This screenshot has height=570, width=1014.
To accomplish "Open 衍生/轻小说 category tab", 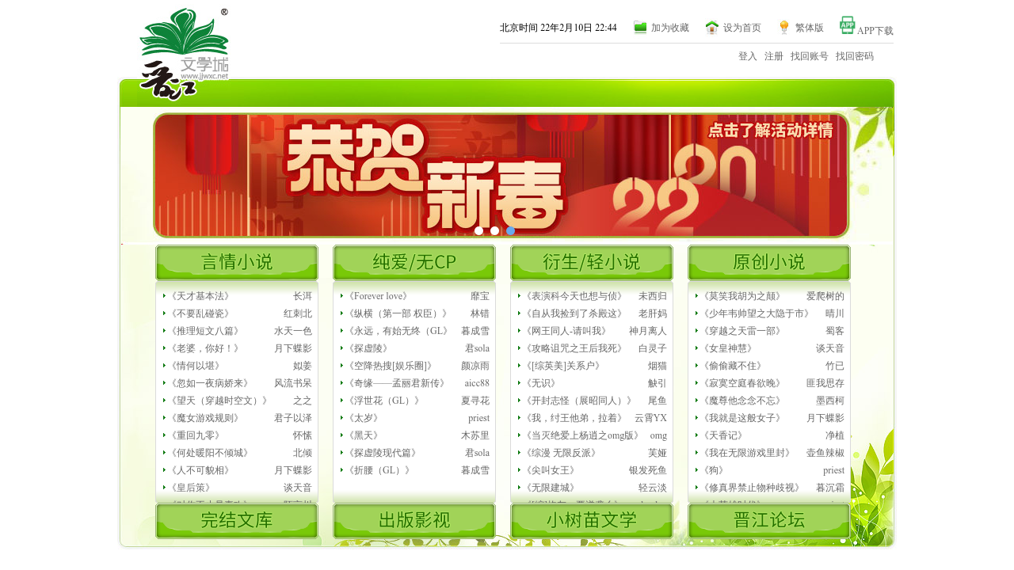I will click(x=592, y=263).
